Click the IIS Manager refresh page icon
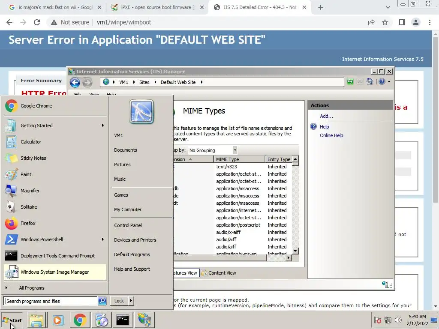Image resolution: width=439 pixels, height=329 pixels. point(350,81)
